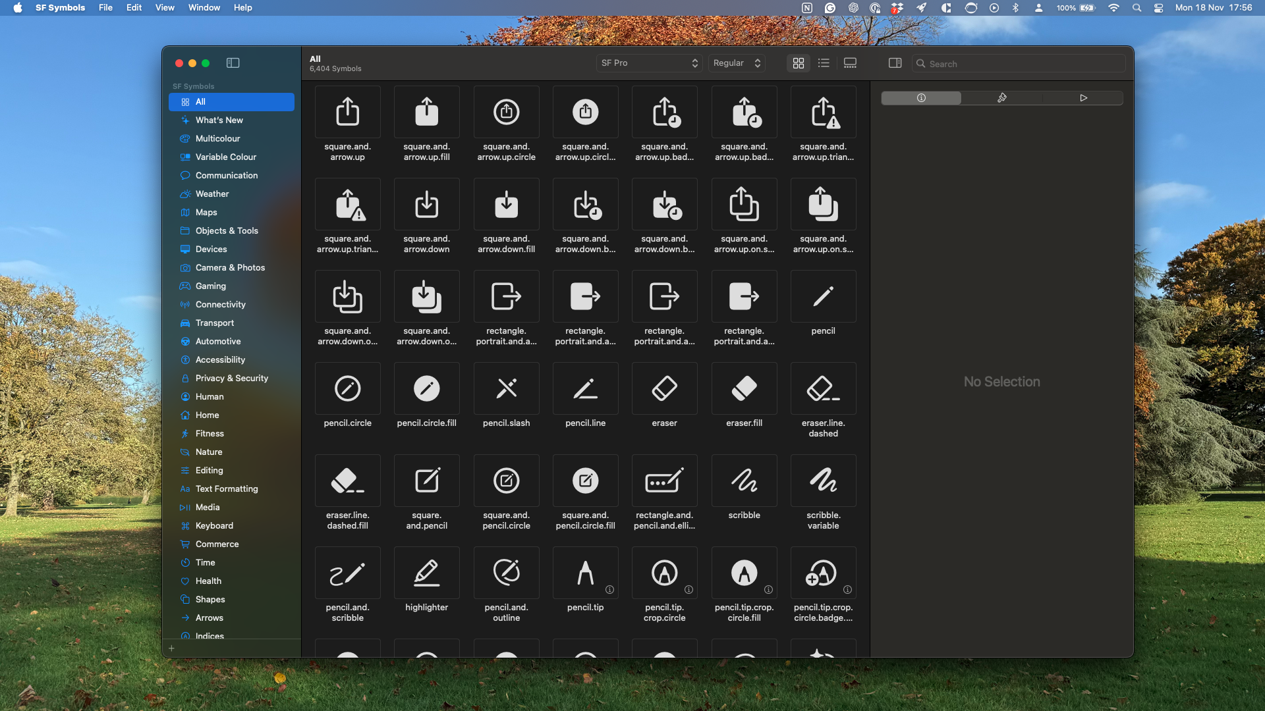
Task: Open the Info inspector tab
Action: point(921,98)
